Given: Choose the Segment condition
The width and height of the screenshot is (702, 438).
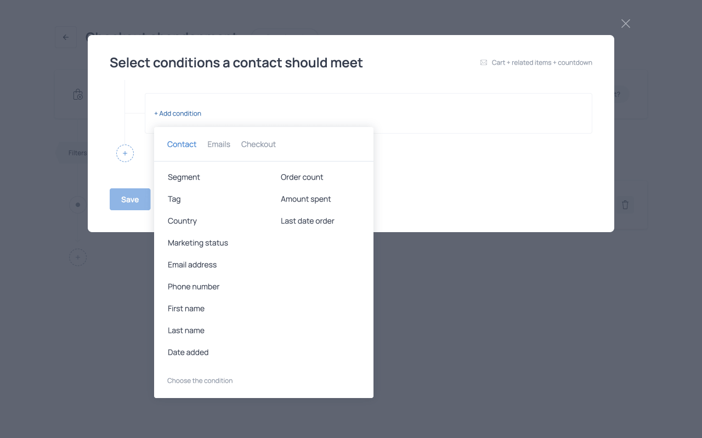Looking at the screenshot, I should [184, 177].
